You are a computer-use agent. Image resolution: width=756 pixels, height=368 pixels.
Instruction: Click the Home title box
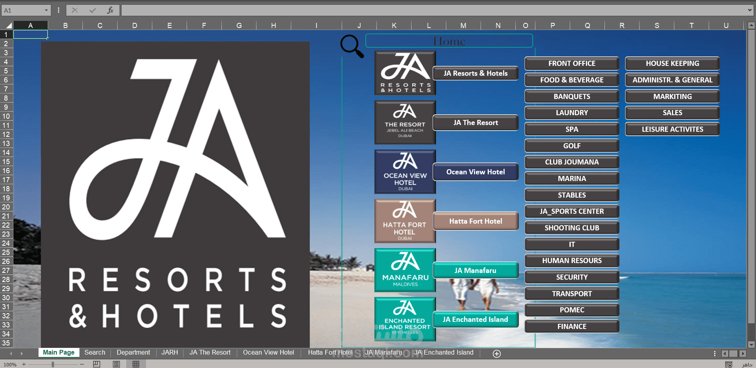point(449,41)
